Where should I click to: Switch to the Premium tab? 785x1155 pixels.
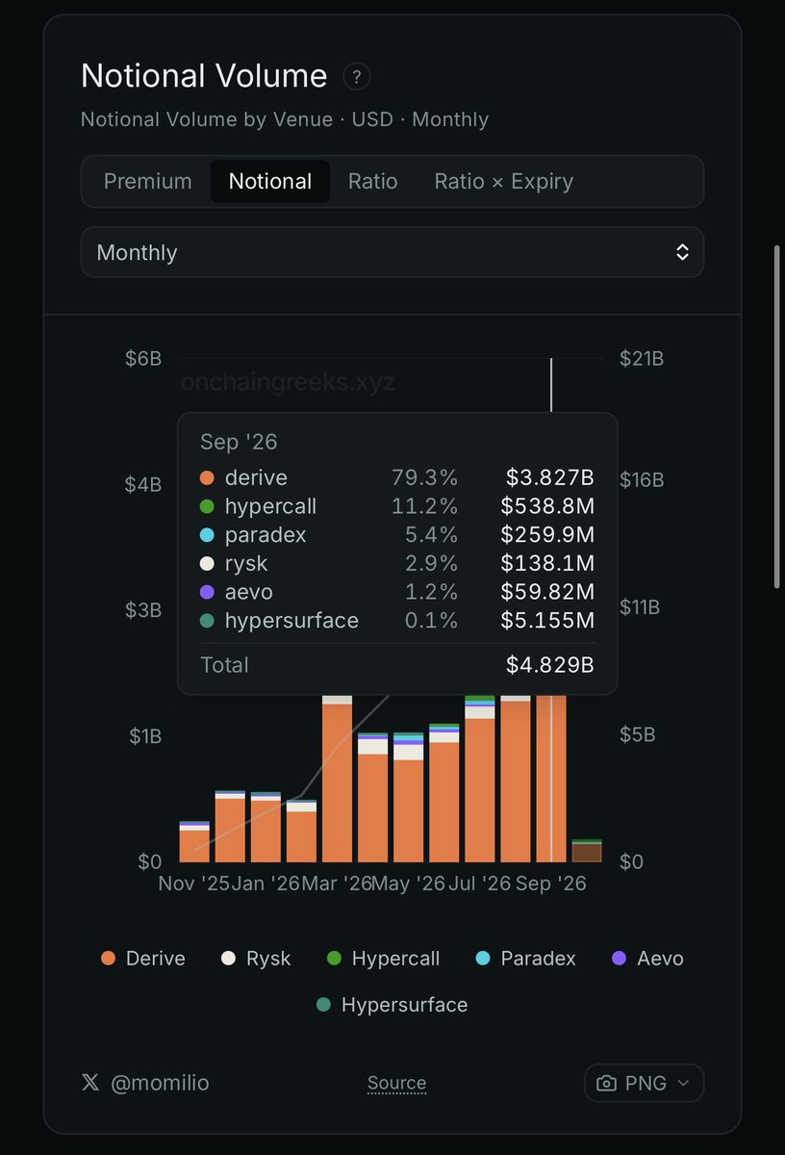coord(147,181)
